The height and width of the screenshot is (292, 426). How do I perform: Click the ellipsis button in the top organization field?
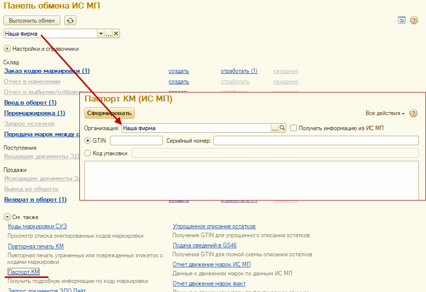click(109, 34)
